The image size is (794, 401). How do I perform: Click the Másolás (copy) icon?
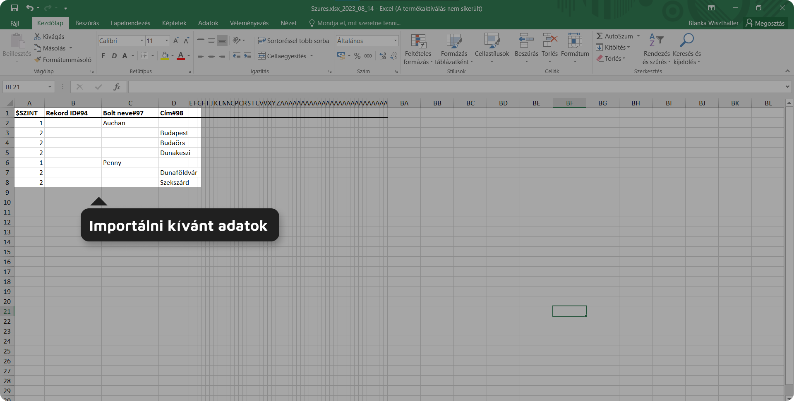(37, 48)
